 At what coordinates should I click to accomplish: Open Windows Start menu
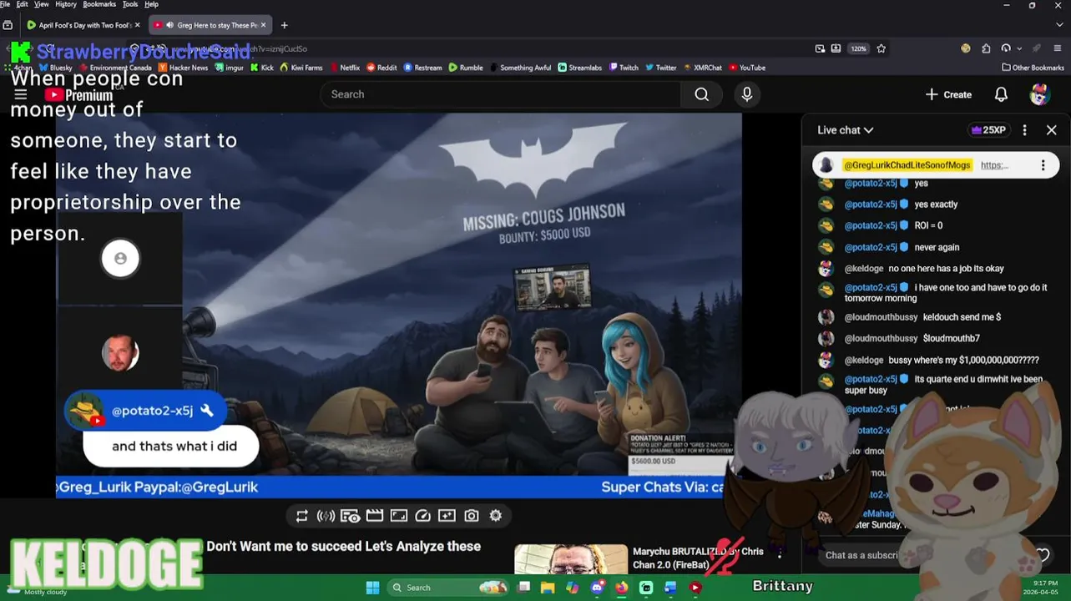(x=372, y=588)
